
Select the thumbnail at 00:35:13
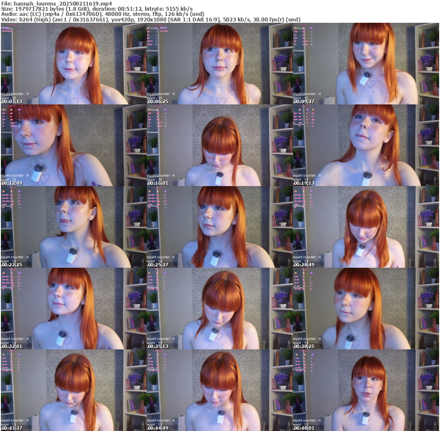point(220,309)
